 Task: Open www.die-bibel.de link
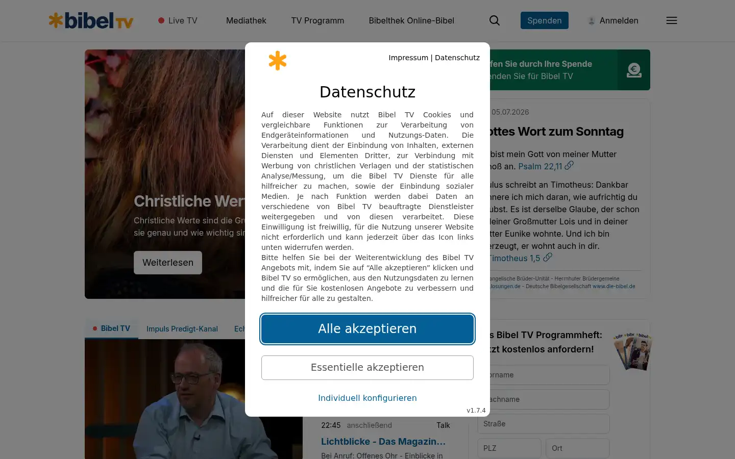point(614,287)
